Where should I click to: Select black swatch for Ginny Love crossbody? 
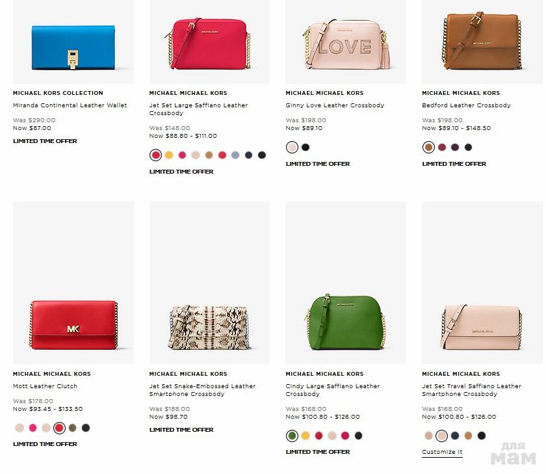click(x=305, y=148)
